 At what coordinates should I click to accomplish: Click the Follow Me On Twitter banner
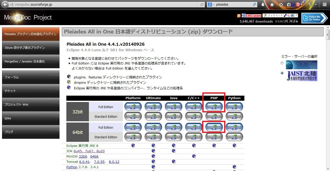click(314, 18)
